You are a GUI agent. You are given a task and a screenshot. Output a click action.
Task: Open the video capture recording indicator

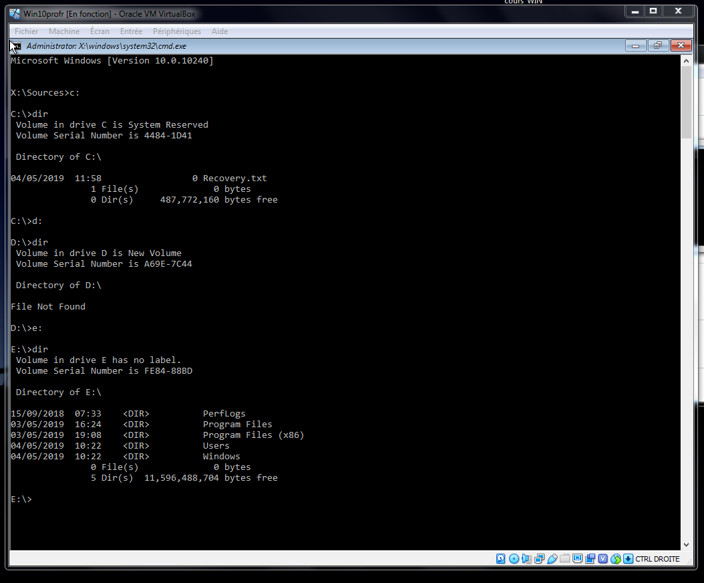coord(590,559)
